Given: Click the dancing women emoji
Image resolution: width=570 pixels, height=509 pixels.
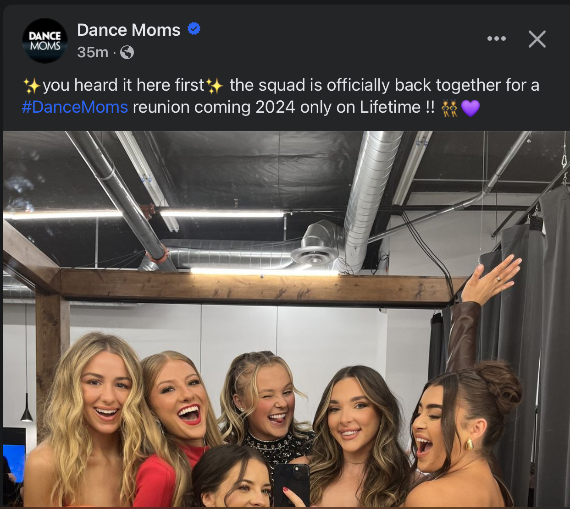Looking at the screenshot, I should [x=449, y=108].
